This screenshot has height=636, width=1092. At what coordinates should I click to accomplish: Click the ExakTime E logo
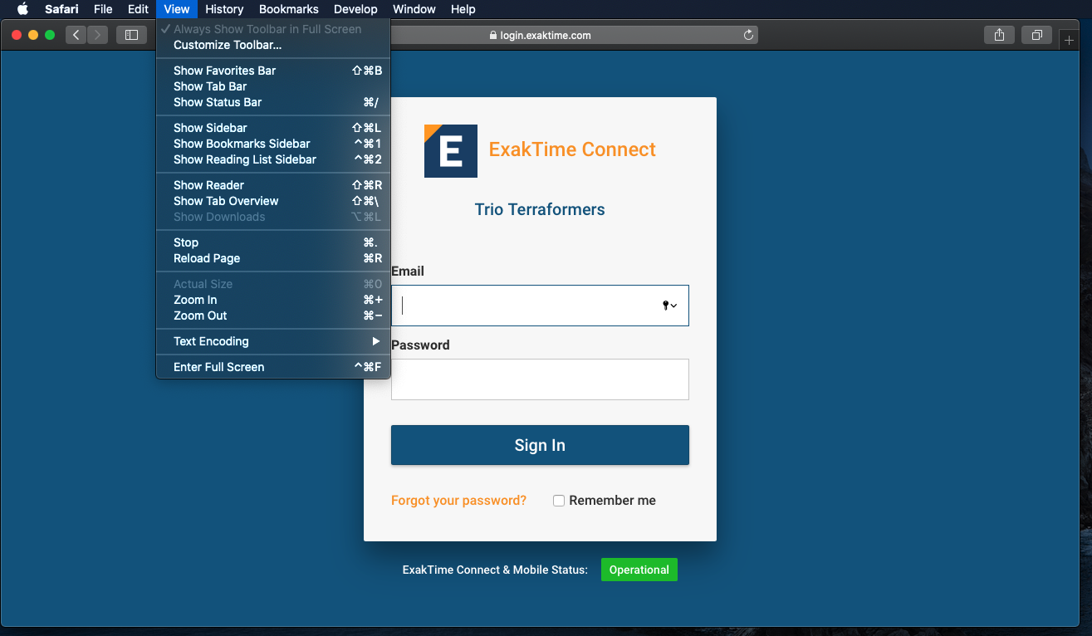(451, 151)
